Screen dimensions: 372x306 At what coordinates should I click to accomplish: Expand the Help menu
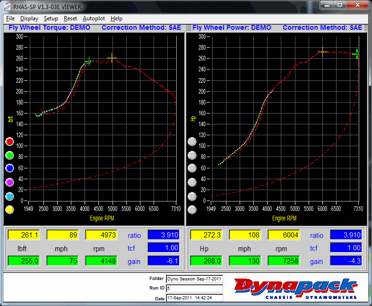click(x=116, y=18)
